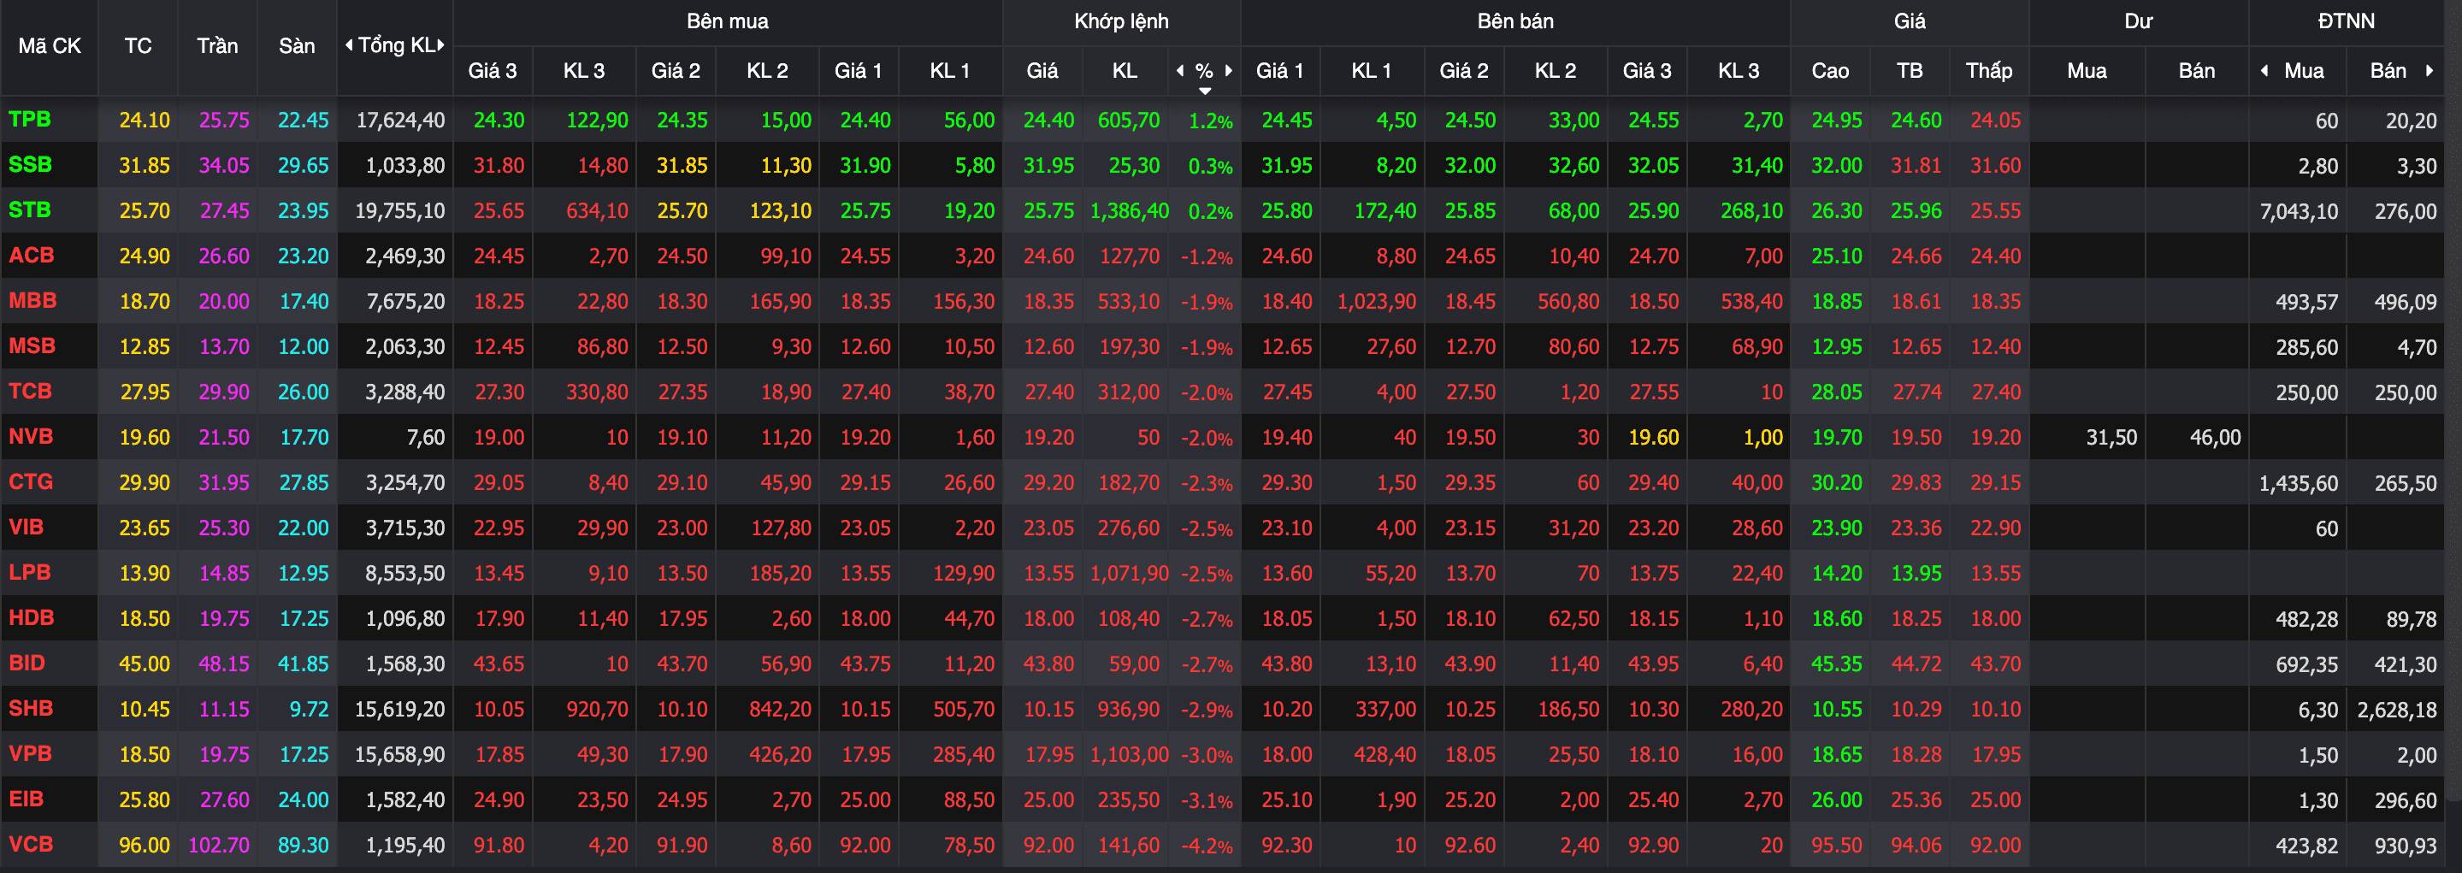Image resolution: width=2462 pixels, height=873 pixels.
Task: Click STB total volume 19,755,10
Action: [x=399, y=211]
